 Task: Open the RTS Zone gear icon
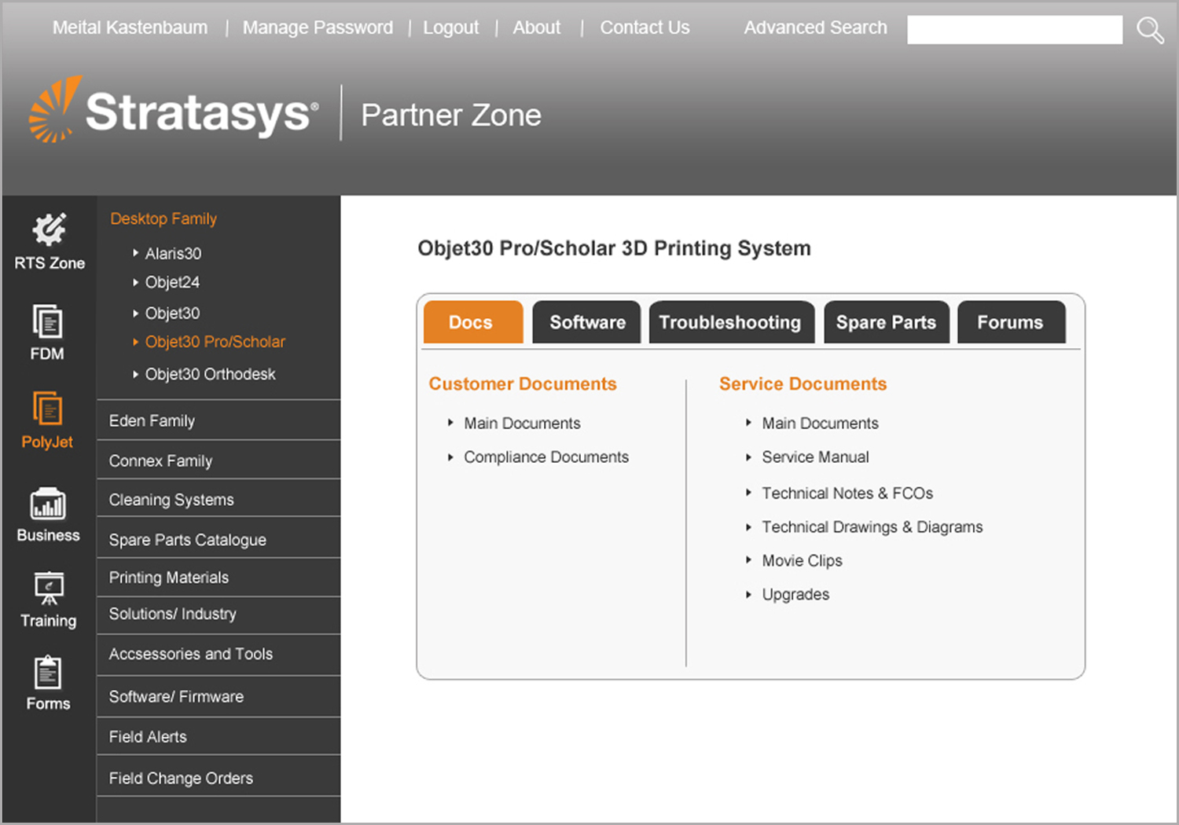(x=49, y=229)
